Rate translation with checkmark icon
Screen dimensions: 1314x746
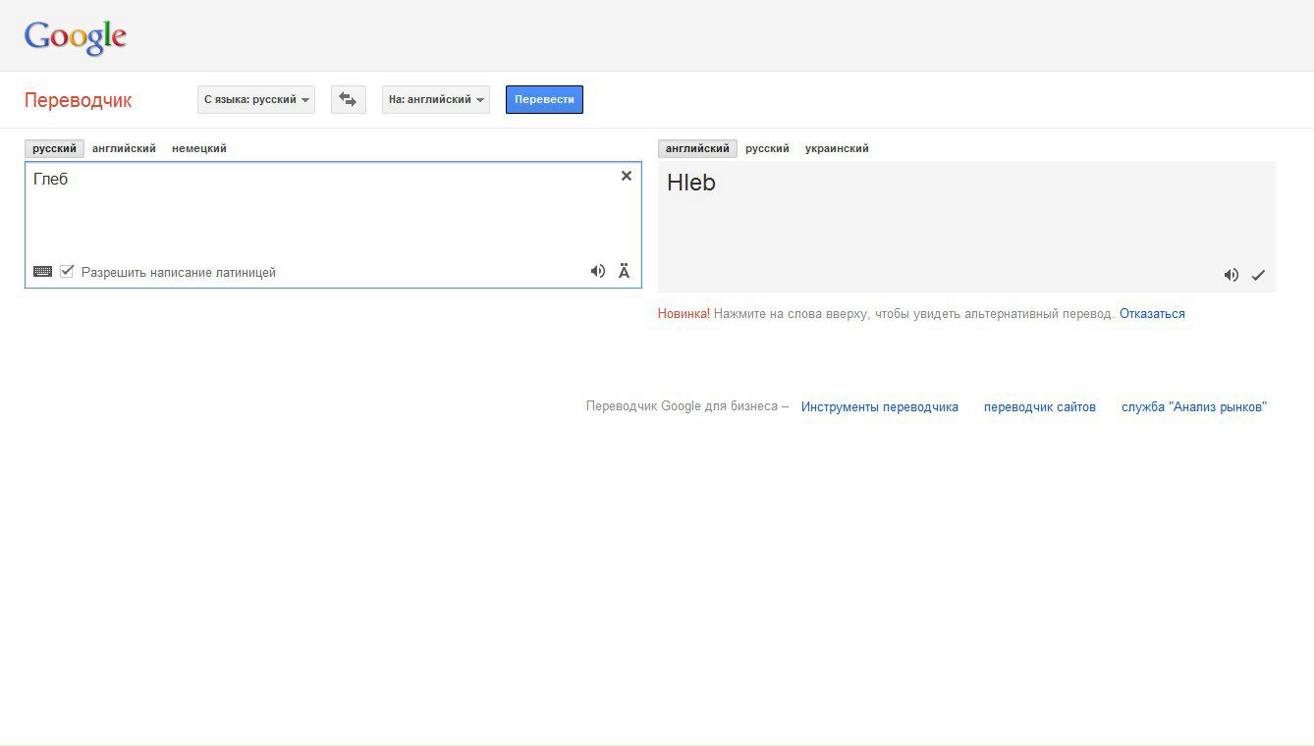pos(1258,275)
